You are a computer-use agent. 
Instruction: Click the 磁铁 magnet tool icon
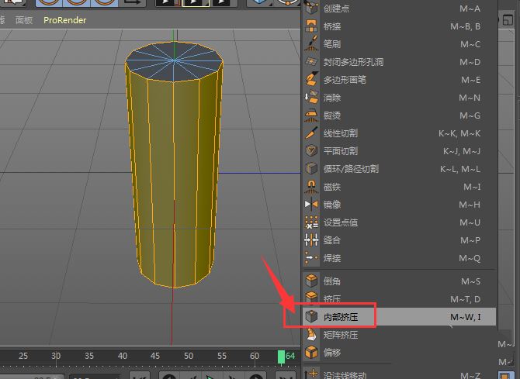tap(311, 187)
